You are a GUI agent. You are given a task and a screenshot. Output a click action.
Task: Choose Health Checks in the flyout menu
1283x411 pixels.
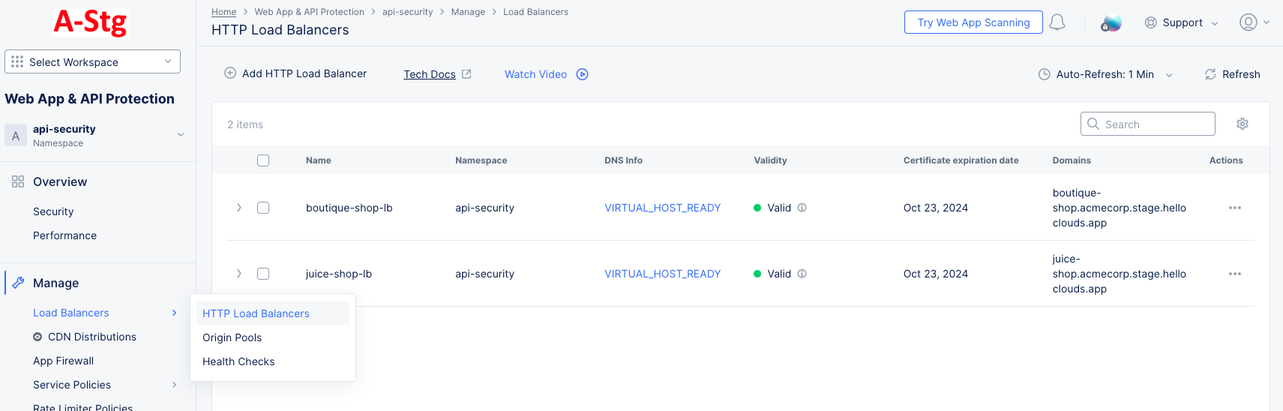[238, 361]
